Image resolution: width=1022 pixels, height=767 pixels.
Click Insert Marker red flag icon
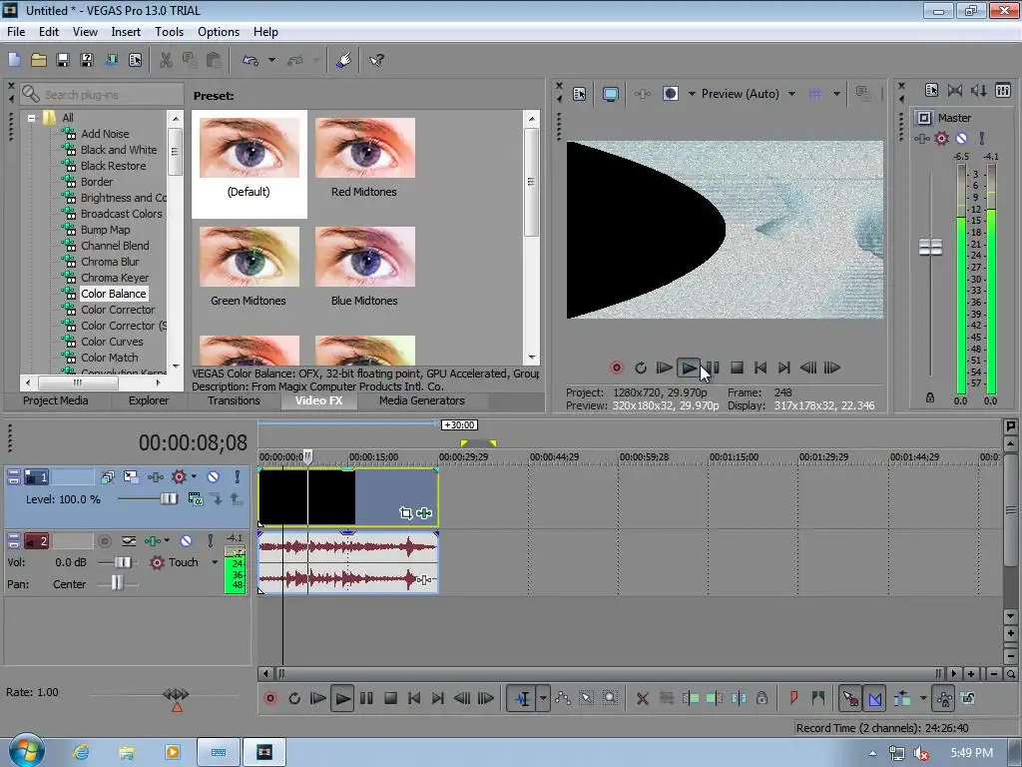[793, 698]
